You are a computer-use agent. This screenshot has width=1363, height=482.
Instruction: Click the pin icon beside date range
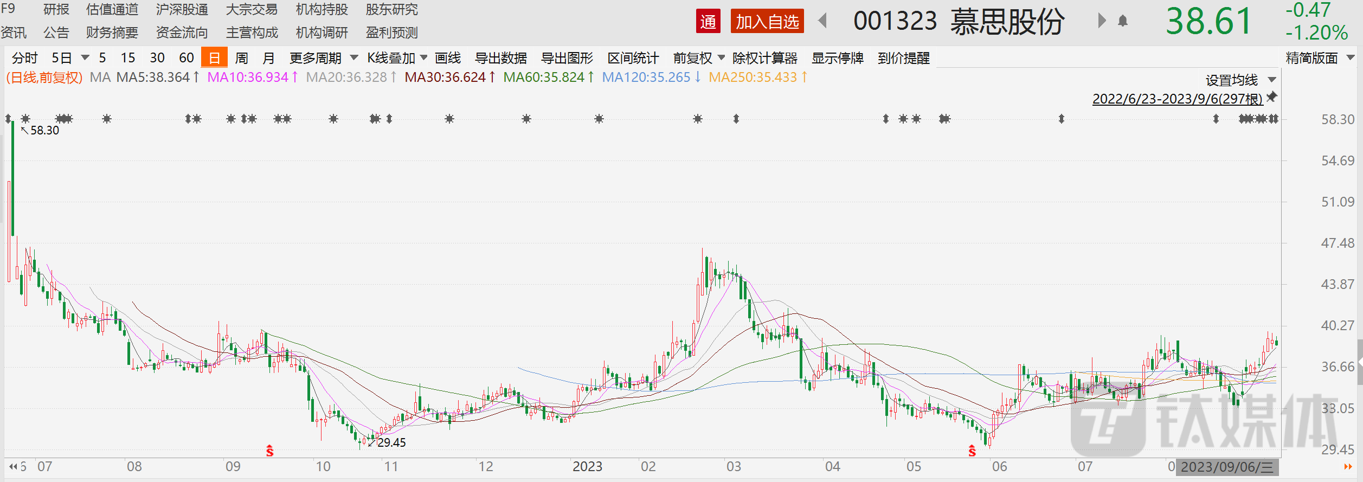pos(1272,97)
